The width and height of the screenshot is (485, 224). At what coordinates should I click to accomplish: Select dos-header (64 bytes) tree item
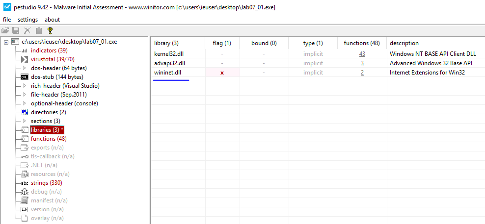click(x=59, y=68)
